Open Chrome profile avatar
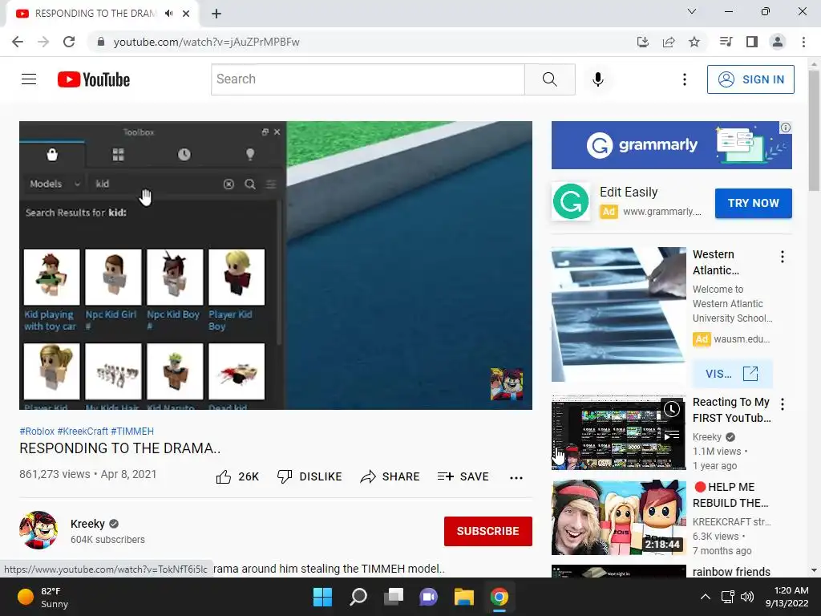 tap(778, 42)
